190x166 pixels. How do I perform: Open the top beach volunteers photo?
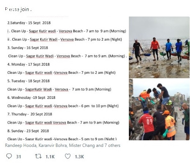tap(159, 47)
